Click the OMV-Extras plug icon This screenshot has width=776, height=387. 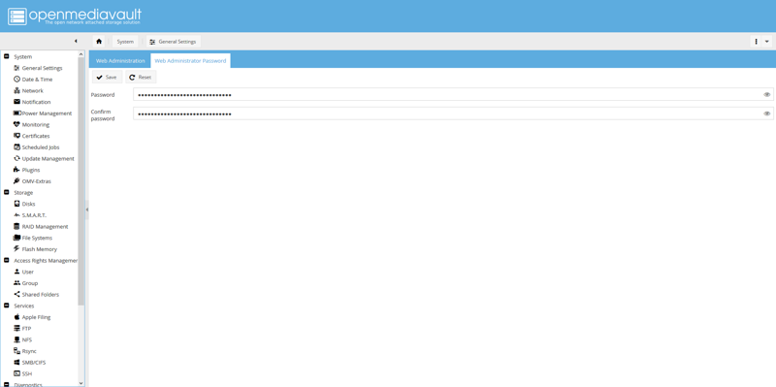[16, 181]
